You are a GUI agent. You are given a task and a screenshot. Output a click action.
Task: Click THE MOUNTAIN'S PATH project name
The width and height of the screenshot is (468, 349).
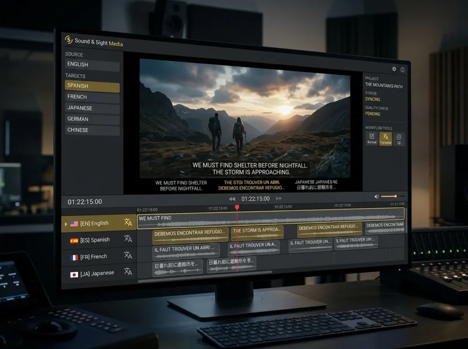click(383, 86)
